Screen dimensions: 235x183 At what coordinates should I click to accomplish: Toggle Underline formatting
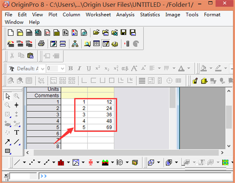tap(89, 69)
